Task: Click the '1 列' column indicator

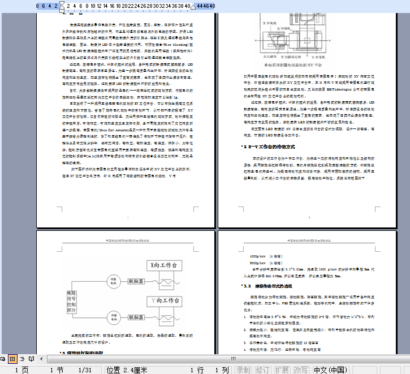Action: point(222,370)
